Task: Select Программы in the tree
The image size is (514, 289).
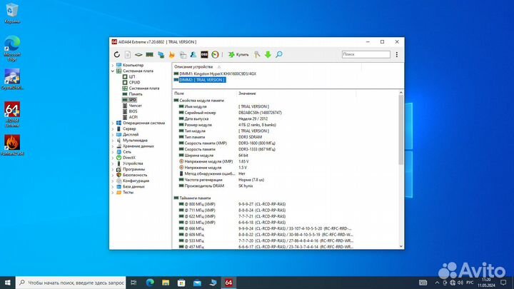Action: pos(133,169)
